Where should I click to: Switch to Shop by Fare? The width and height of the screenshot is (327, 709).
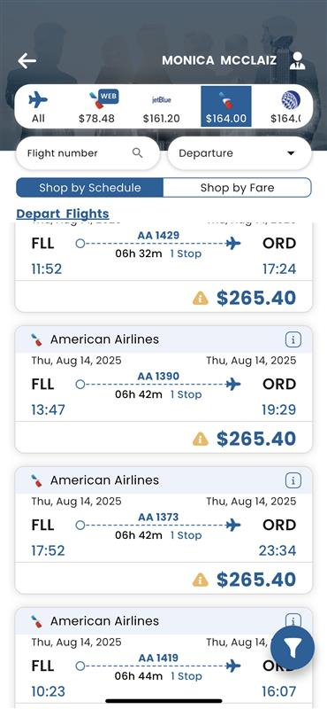[x=237, y=188]
